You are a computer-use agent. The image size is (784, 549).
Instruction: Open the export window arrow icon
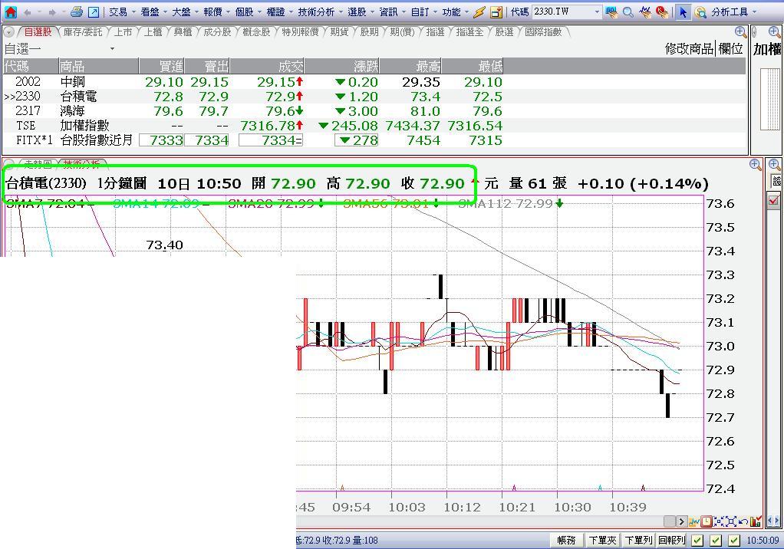(94, 12)
